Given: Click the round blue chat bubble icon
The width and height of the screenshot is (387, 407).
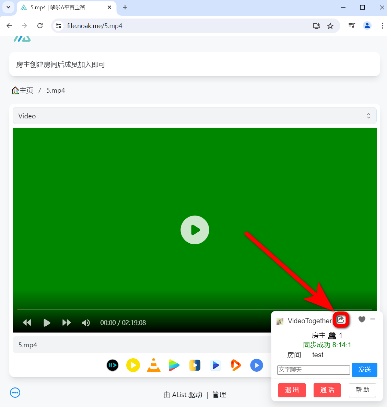Looking at the screenshot, I should pyautogui.click(x=15, y=393).
